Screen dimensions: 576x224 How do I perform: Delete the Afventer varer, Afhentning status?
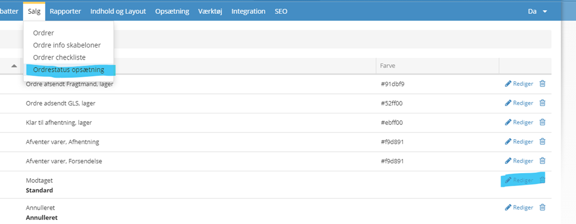(x=542, y=141)
